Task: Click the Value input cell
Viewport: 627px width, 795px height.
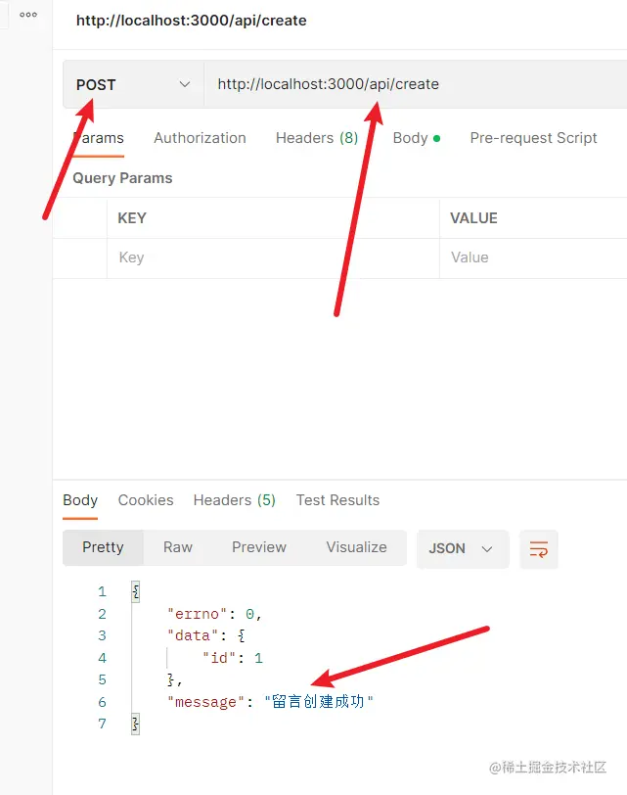Action: (533, 258)
